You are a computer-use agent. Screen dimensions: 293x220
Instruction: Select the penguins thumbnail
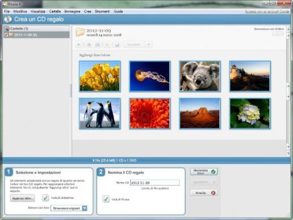(100, 114)
